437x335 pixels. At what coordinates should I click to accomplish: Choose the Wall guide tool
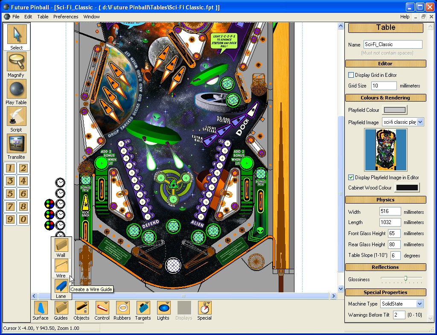(61, 245)
